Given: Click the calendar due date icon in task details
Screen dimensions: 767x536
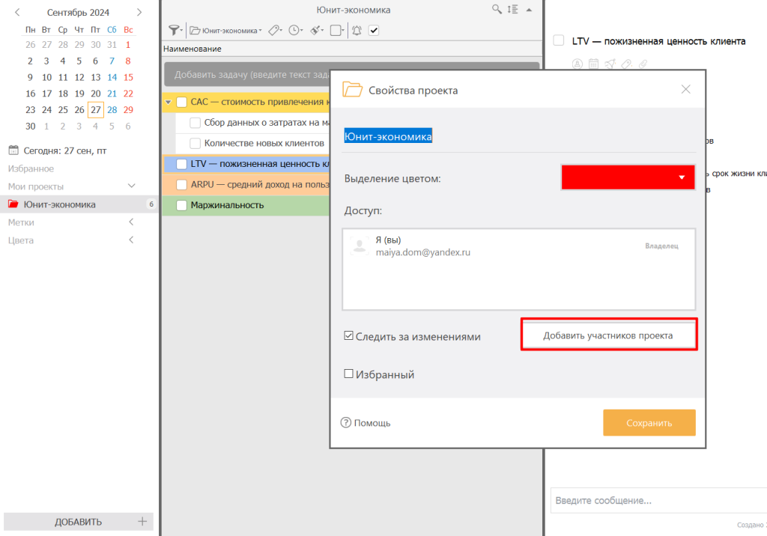Looking at the screenshot, I should pos(593,64).
